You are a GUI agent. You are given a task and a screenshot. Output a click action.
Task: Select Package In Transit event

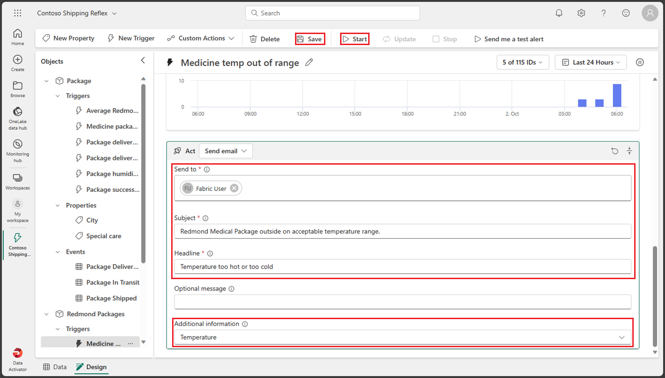point(107,282)
